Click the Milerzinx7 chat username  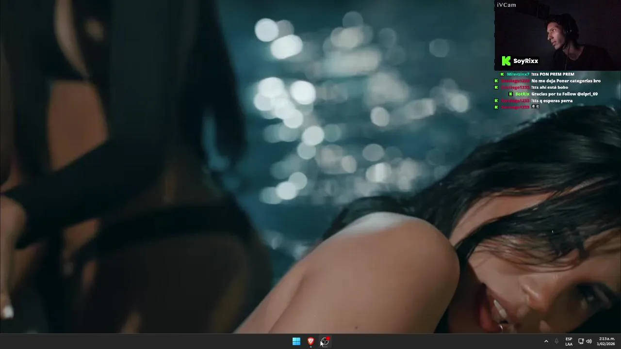pyautogui.click(x=518, y=74)
